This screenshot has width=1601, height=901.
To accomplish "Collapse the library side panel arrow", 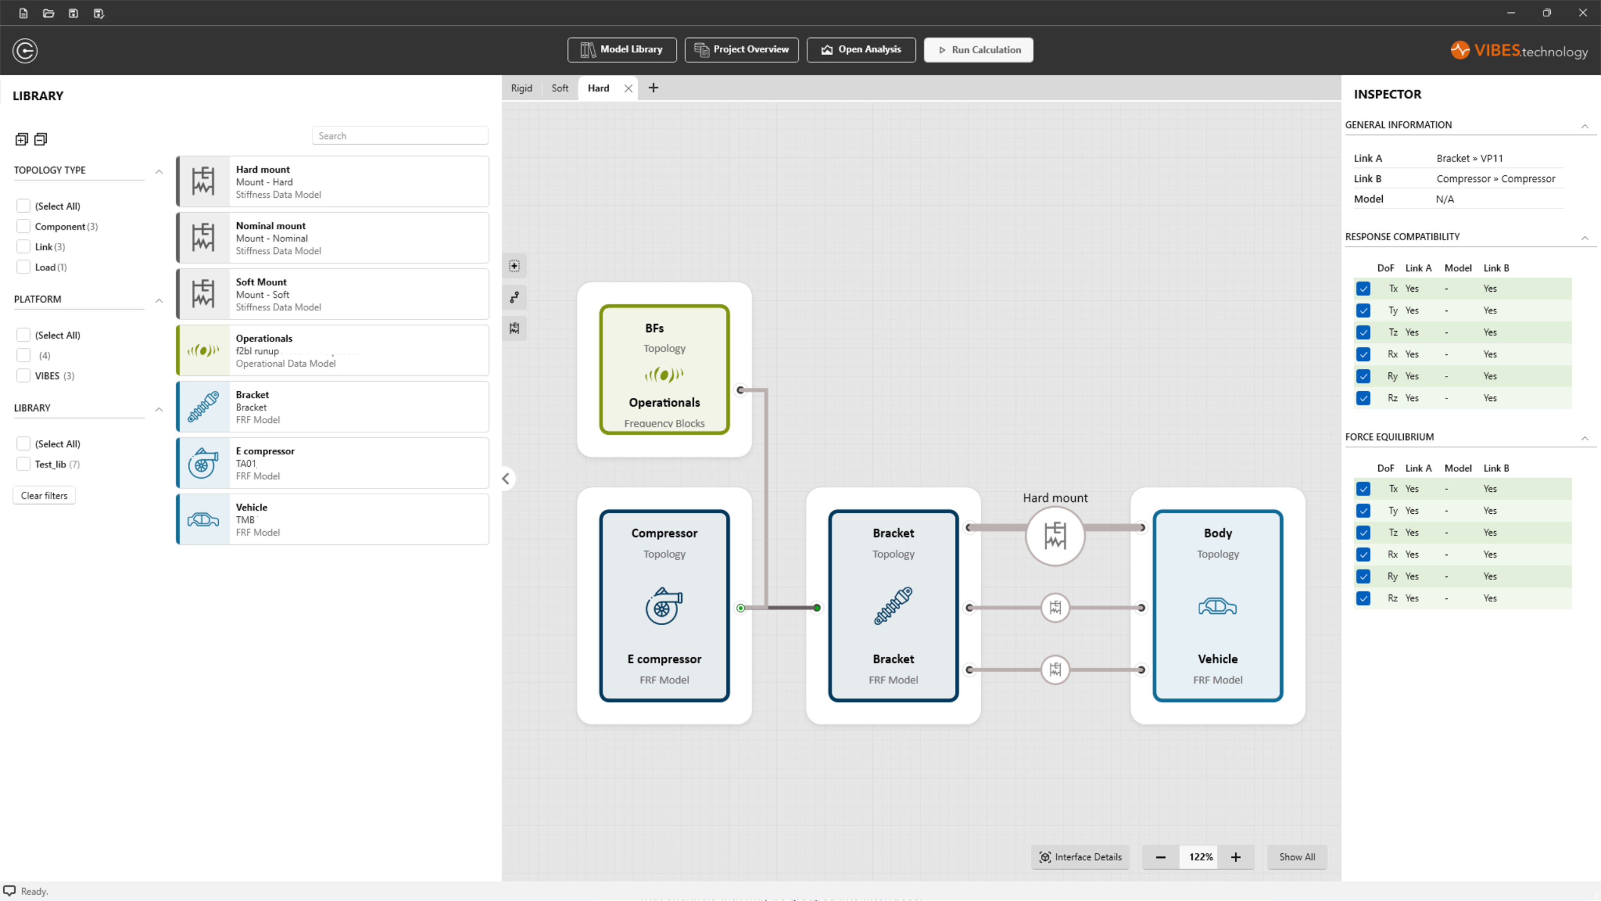I will pyautogui.click(x=506, y=478).
